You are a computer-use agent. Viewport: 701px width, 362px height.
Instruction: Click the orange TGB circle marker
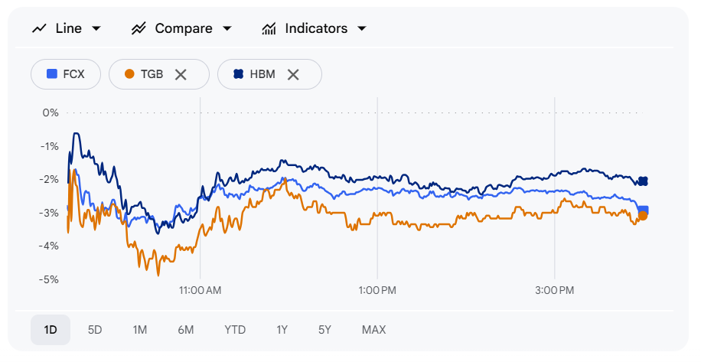129,74
